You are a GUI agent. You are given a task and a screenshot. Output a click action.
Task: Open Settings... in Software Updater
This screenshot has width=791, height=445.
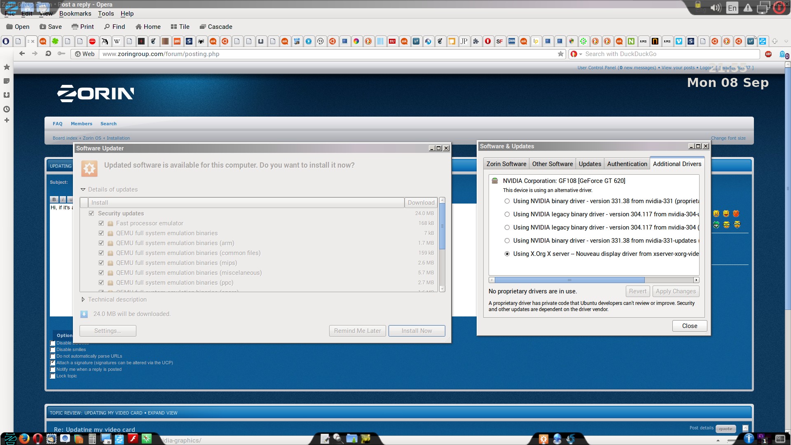tap(108, 331)
